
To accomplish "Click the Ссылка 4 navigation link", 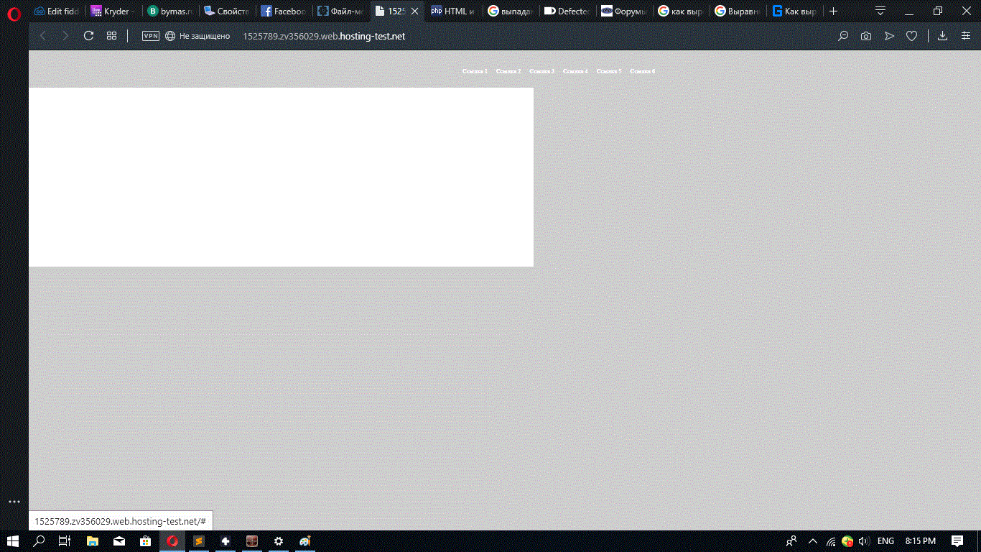I will point(575,71).
